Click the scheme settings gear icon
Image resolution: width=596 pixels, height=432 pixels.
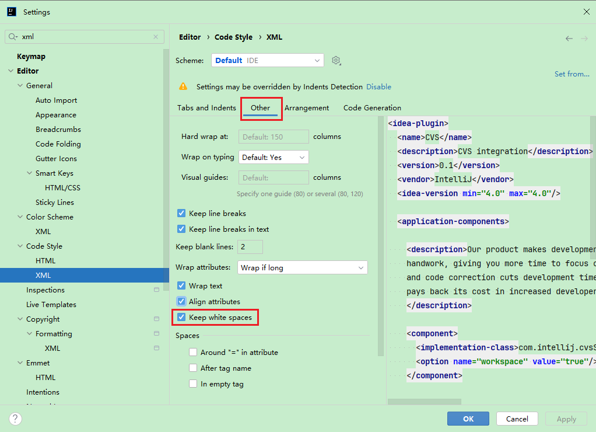coord(336,60)
